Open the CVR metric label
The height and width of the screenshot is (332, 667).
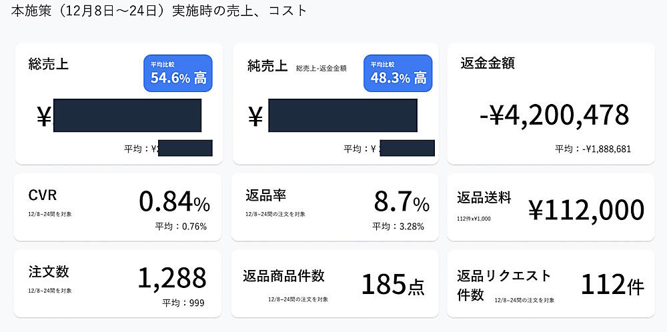pyautogui.click(x=43, y=195)
